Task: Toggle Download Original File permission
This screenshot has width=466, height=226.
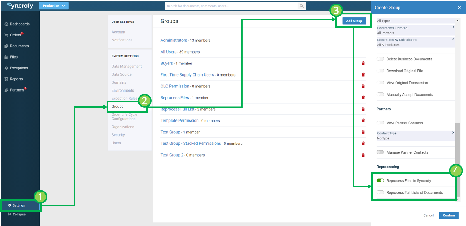Action: (x=380, y=71)
